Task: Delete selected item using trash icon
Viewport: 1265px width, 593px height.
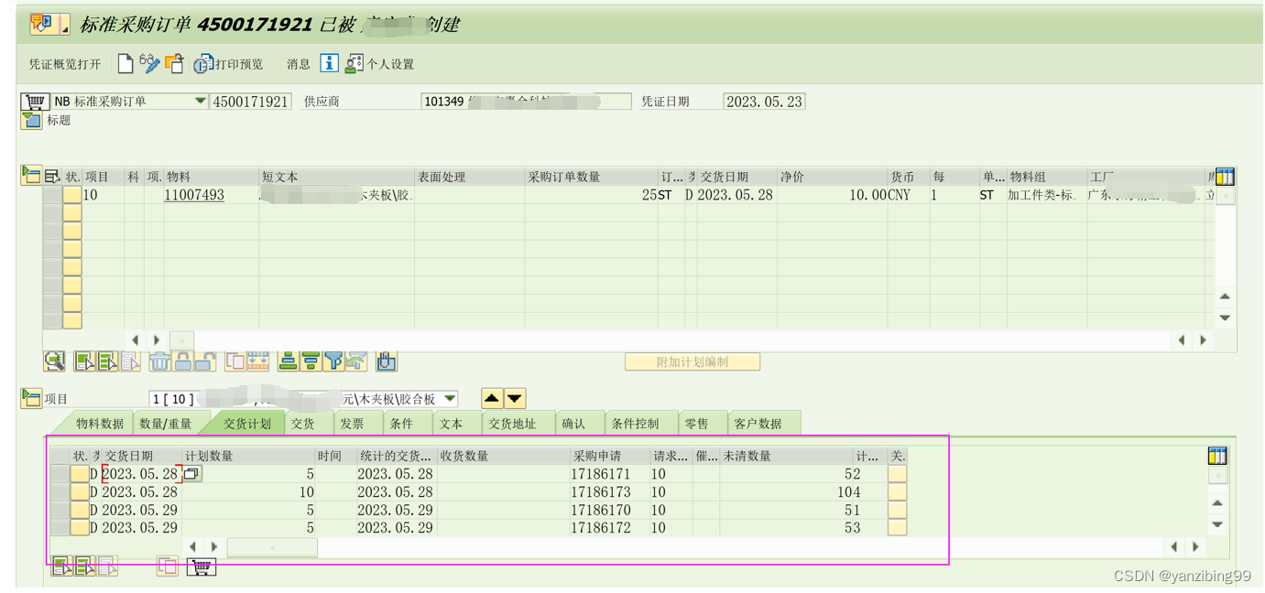Action: 159,361
